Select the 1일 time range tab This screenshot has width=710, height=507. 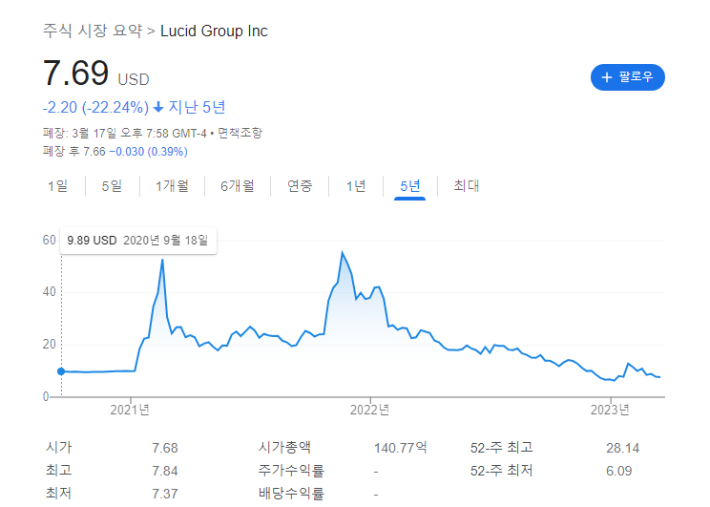(x=57, y=186)
